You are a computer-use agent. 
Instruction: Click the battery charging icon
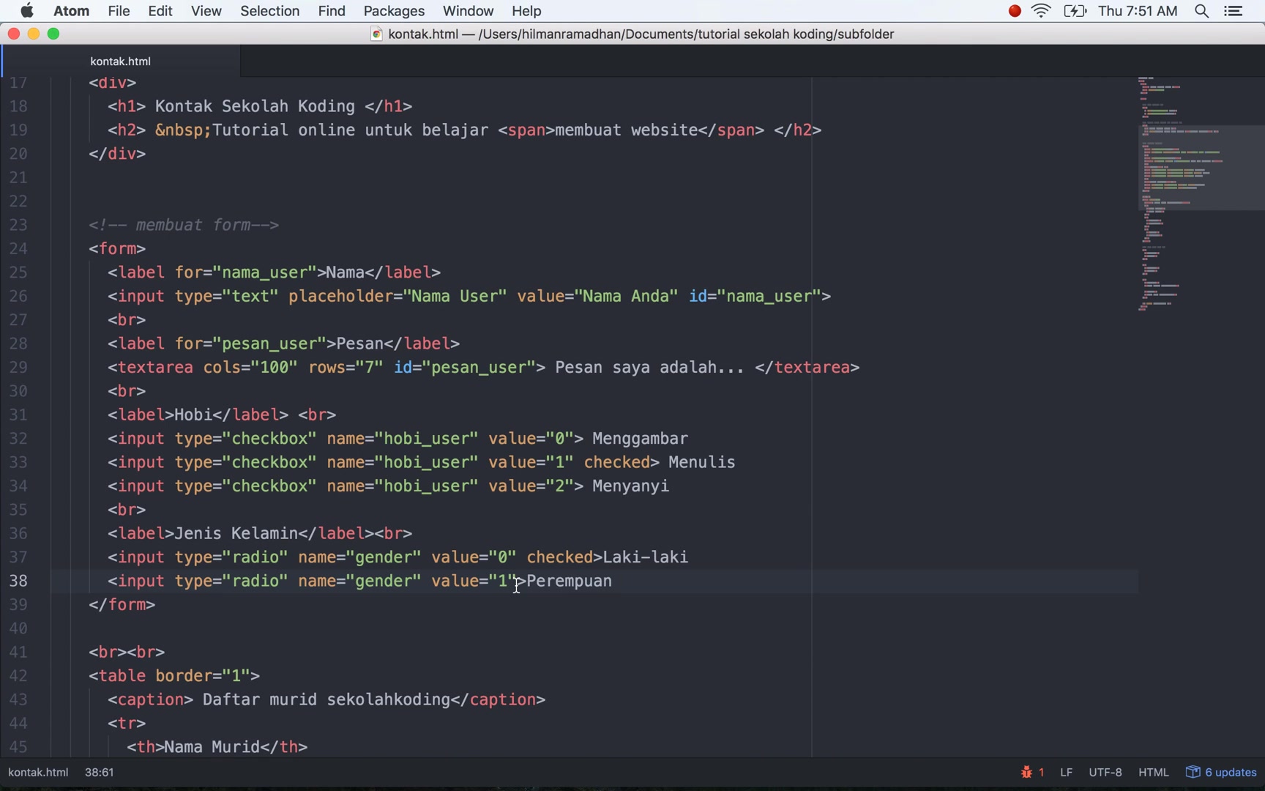[x=1075, y=11]
